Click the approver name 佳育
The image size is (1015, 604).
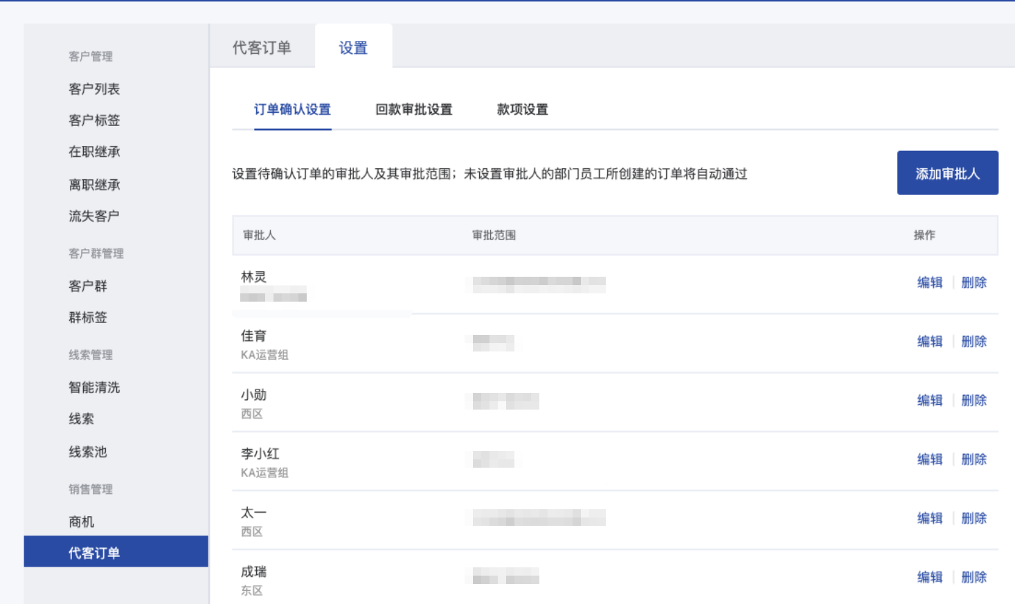[253, 336]
